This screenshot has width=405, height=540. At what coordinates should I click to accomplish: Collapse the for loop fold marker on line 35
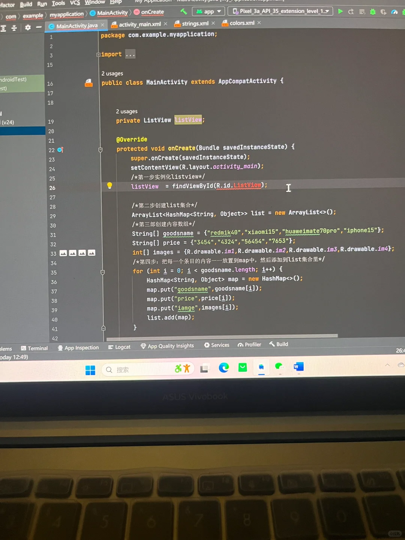pyautogui.click(x=103, y=272)
